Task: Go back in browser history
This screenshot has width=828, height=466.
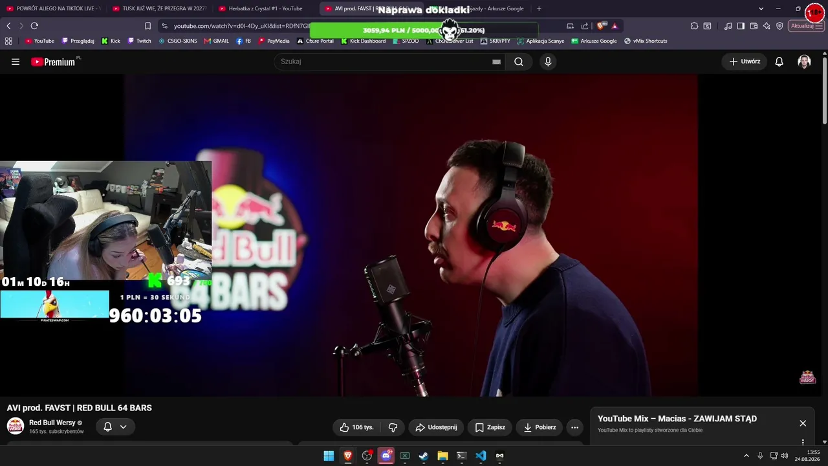Action: (8, 26)
